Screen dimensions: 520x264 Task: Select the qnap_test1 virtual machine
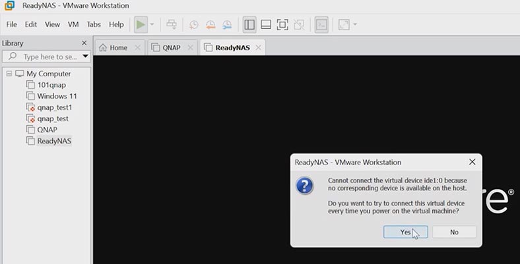[54, 107]
